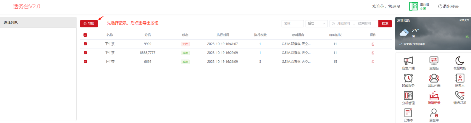The image size is (471, 123).
Task: Click 退出登录 to log out
Action: coord(449,7)
